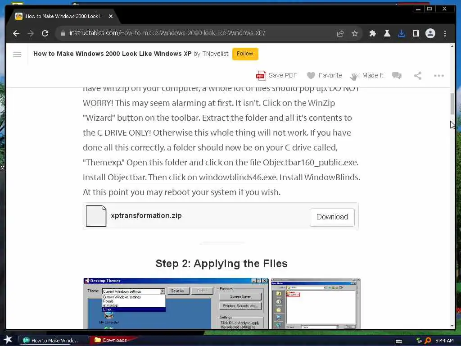Reload the instructables page
This screenshot has height=346, width=461.
point(45,33)
